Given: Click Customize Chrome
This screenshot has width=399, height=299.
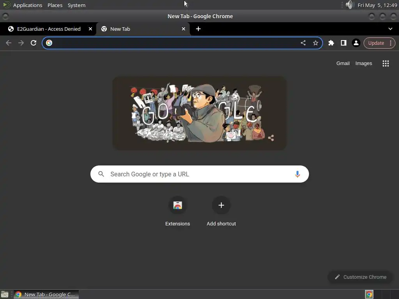Looking at the screenshot, I should pos(360,277).
